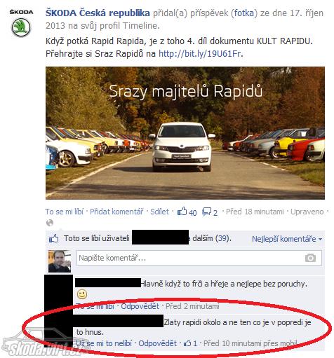Open the ŠKODA Česká republika page link
334x358 pixels.
pyautogui.click(x=98, y=13)
